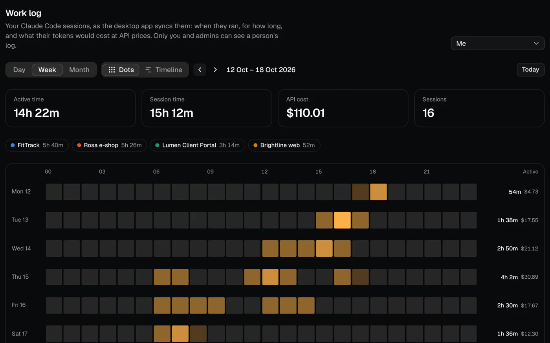Viewport: 550px width, 343px height.
Task: Click the Friday 14:00 activity cell
Action: (x=306, y=305)
